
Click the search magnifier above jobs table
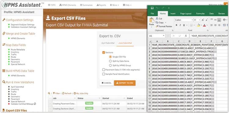click(x=49, y=93)
